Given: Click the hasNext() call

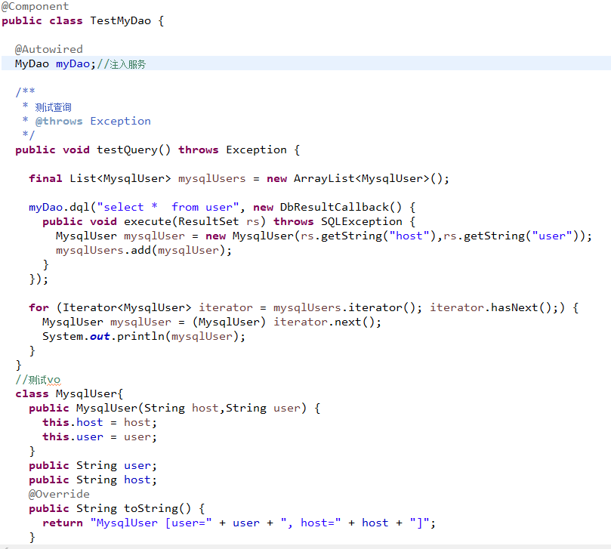Looking at the screenshot, I should (521, 308).
